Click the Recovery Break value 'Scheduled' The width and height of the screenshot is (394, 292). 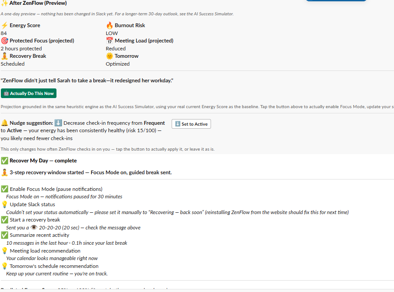coord(13,64)
